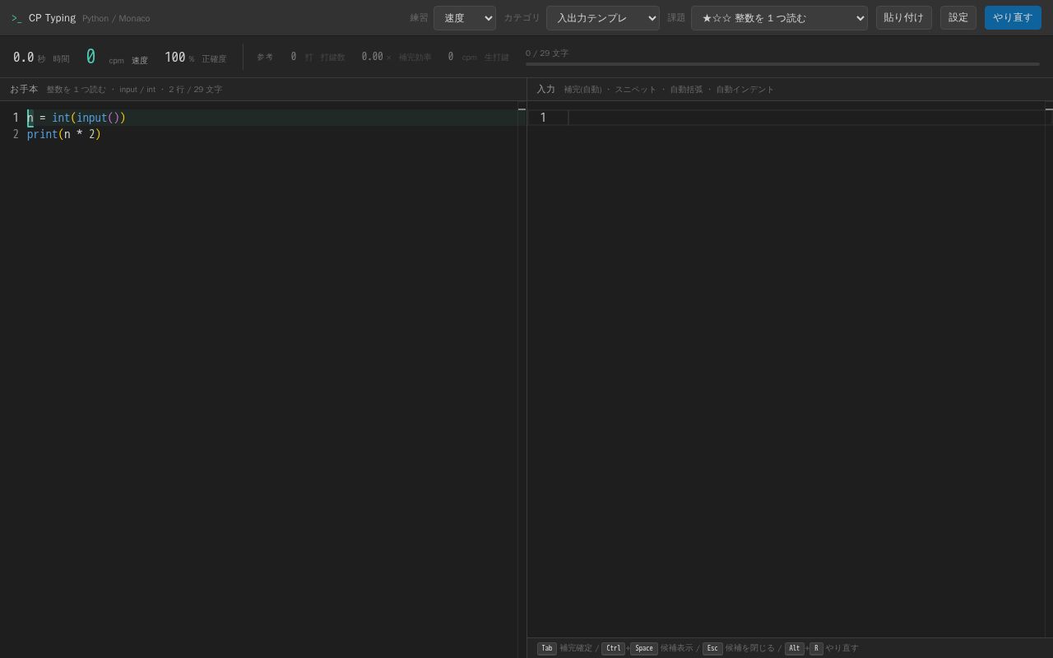1053x658 pixels.
Task: Click the 0.0 秒 時間 stat
Action: pos(41,58)
